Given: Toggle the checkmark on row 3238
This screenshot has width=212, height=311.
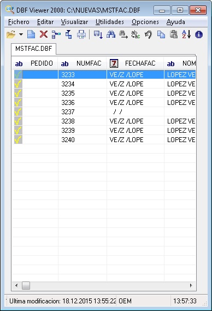Looking at the screenshot, I should point(18,121).
